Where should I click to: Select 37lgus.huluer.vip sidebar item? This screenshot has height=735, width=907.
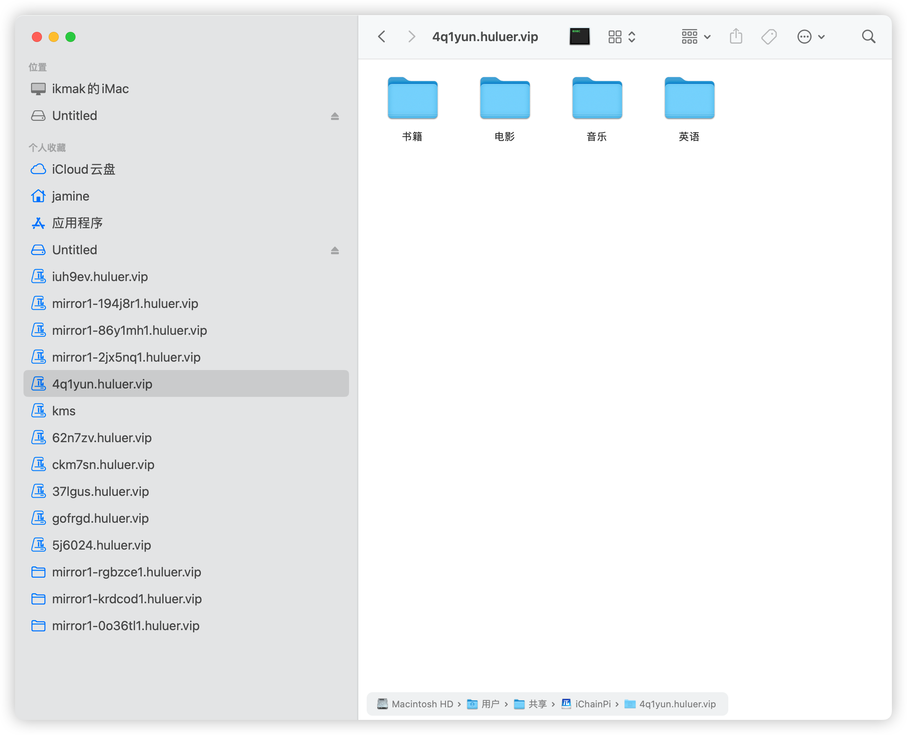186,492
